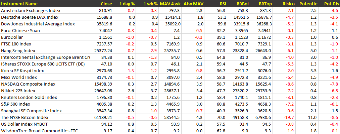The height and width of the screenshot is (134, 340).
Task: Select the Hang Seng Index name cell
Action: 18,51
